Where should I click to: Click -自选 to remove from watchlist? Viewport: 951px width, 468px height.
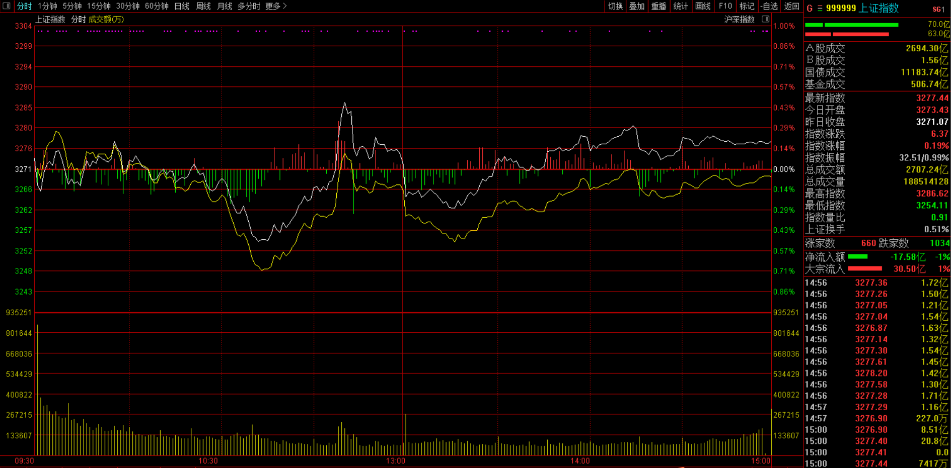769,6
